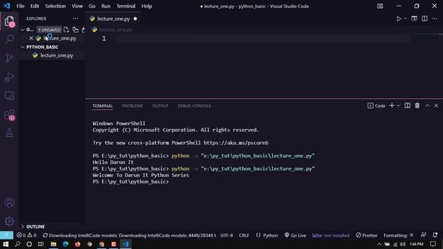This screenshot has height=249, width=443.
Task: Select the Code terminal instance
Action: click(377, 106)
